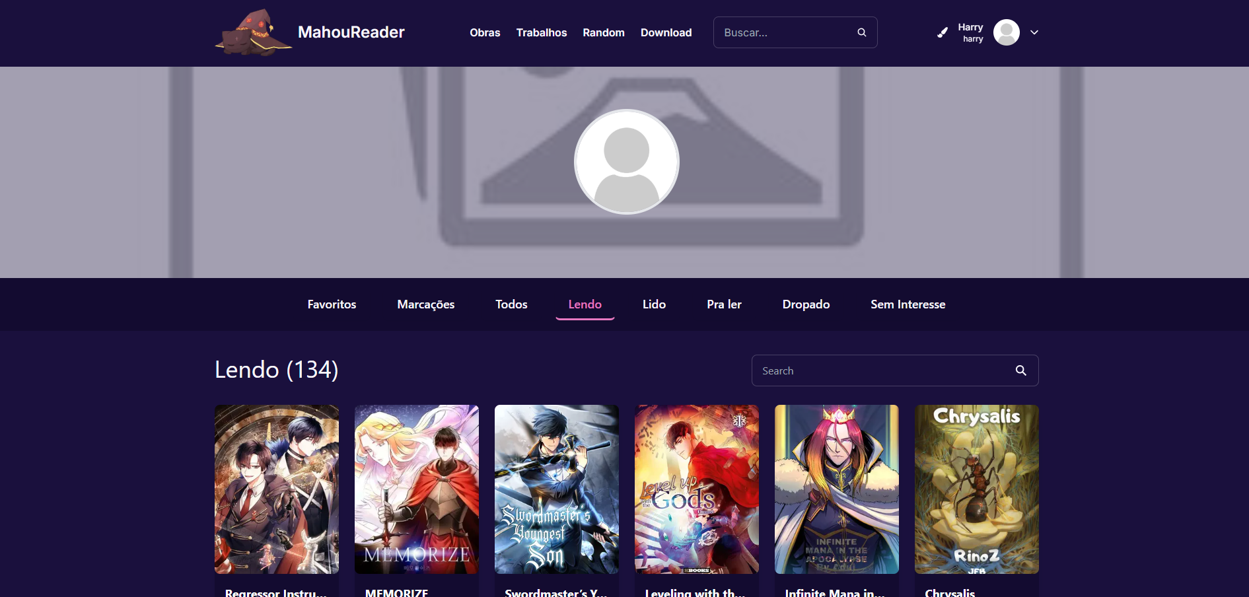The height and width of the screenshot is (597, 1249).
Task: Switch to the Marcações tab
Action: tap(426, 304)
